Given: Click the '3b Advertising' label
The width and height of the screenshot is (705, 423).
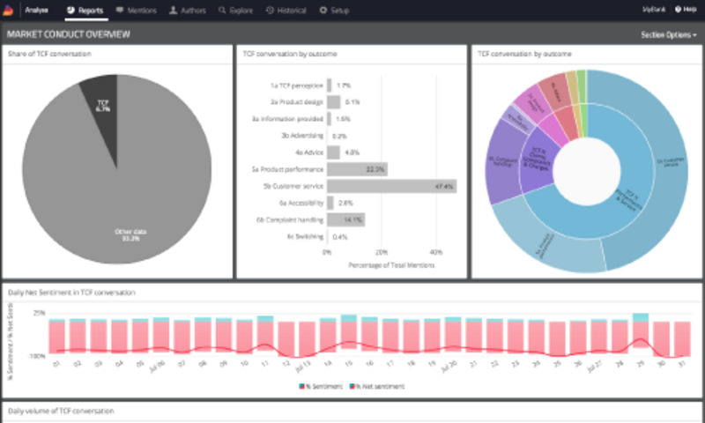Looking at the screenshot, I should tap(301, 136).
